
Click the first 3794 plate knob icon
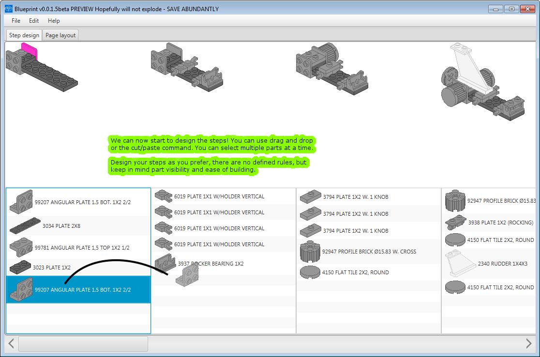click(x=311, y=196)
